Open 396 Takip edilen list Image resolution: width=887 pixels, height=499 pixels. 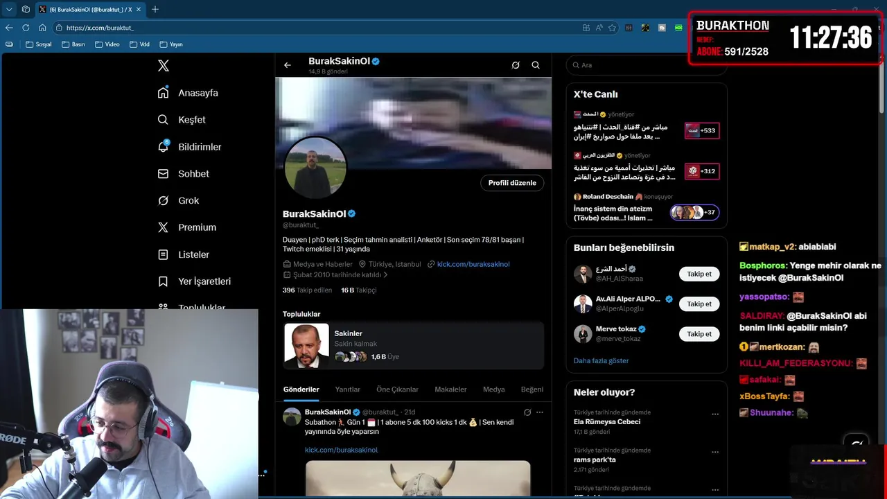click(x=307, y=290)
